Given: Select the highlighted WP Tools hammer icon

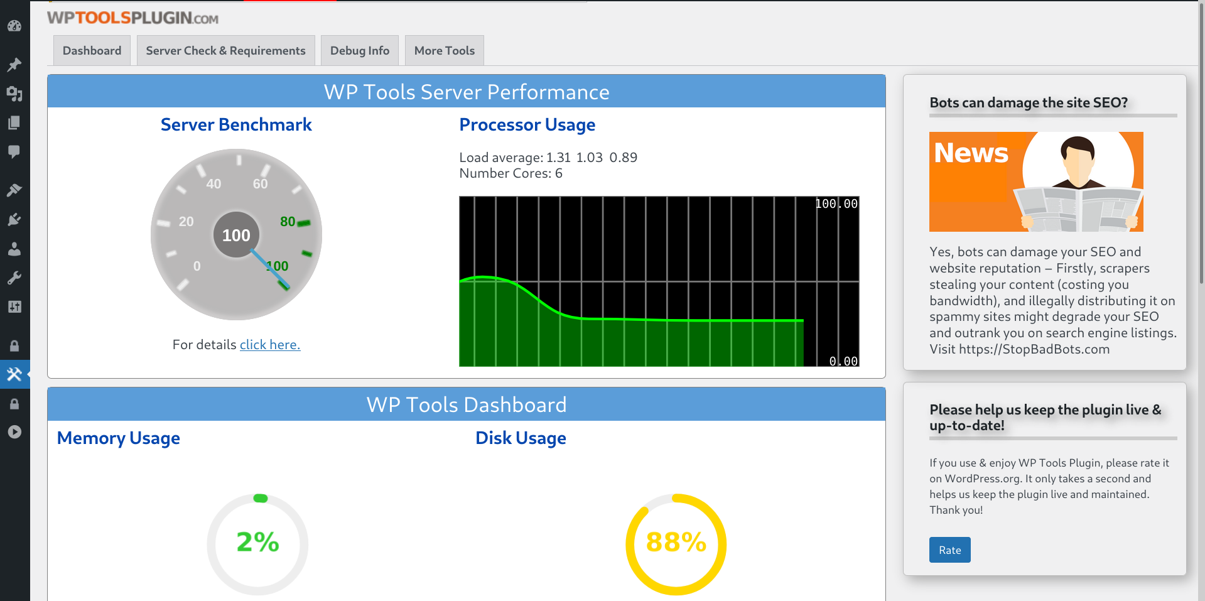Looking at the screenshot, I should point(15,374).
